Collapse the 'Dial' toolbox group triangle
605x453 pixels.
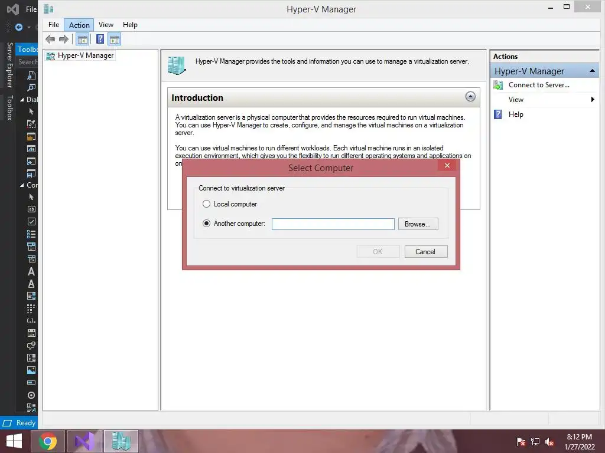point(22,100)
